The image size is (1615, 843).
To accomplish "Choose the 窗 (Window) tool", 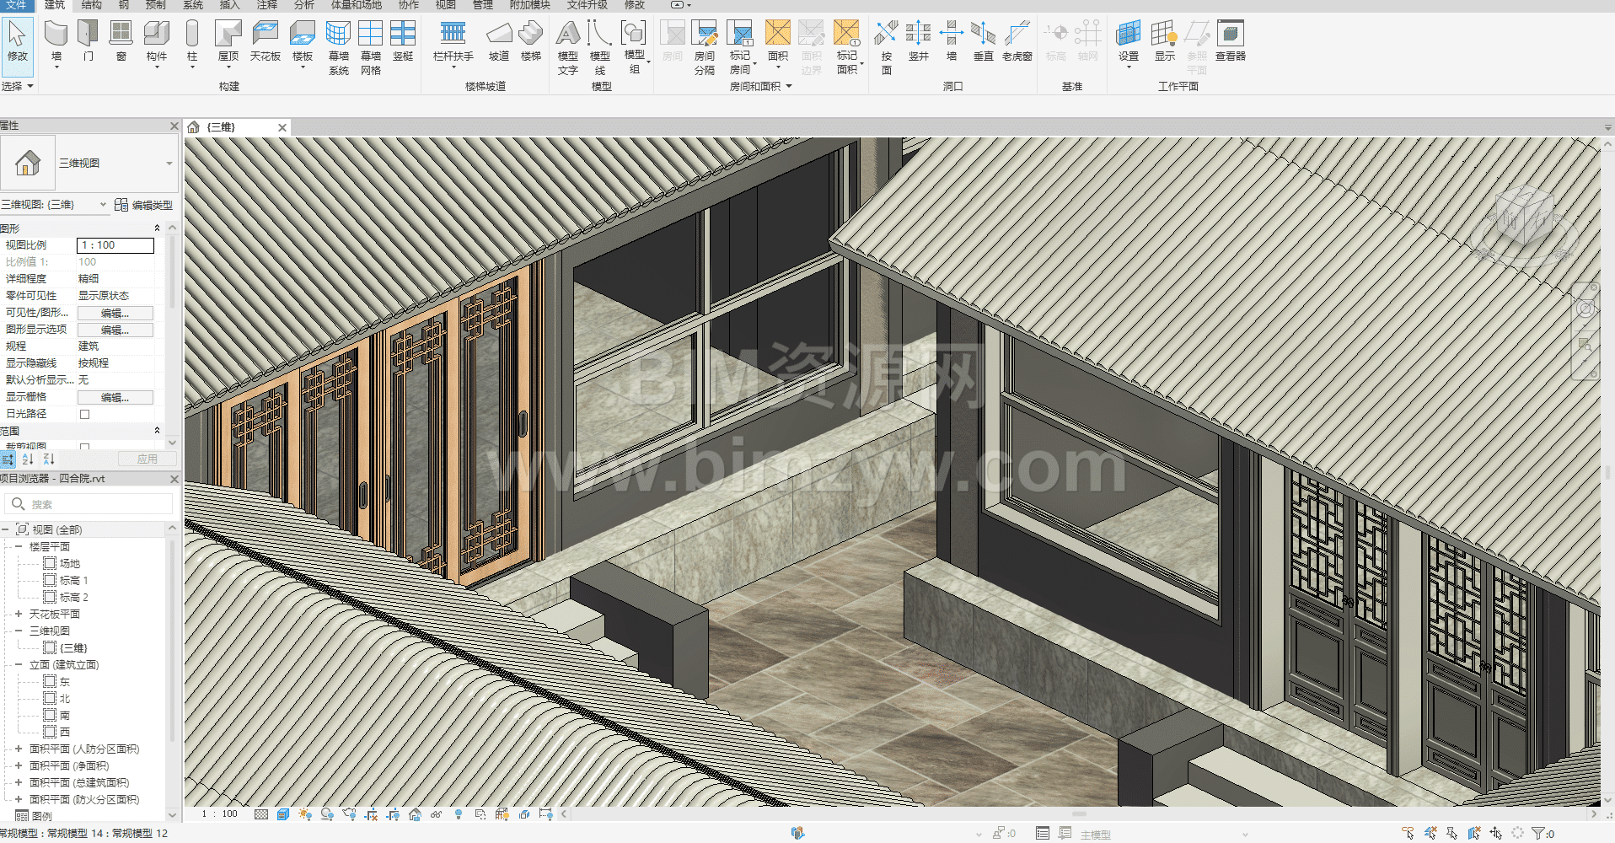I will click(121, 40).
